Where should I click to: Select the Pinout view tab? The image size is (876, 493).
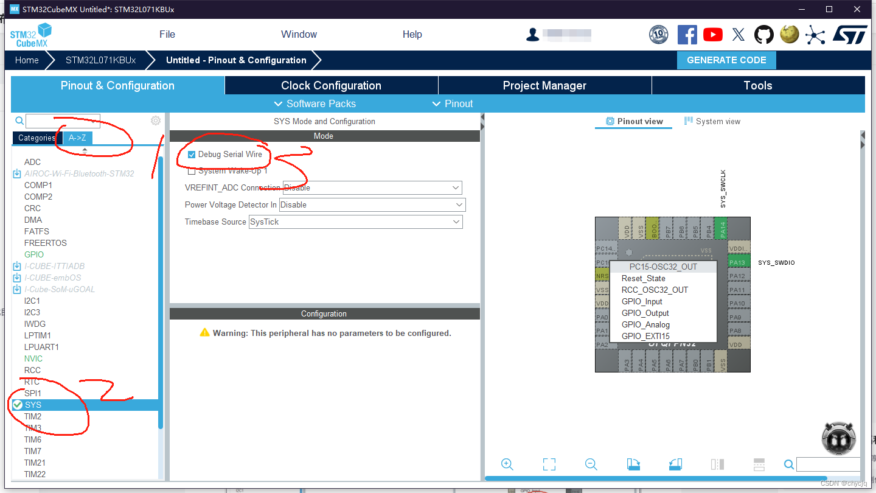tap(634, 121)
